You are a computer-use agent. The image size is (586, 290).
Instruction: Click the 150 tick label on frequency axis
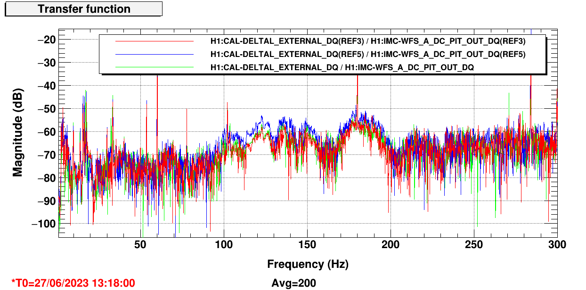(307, 245)
